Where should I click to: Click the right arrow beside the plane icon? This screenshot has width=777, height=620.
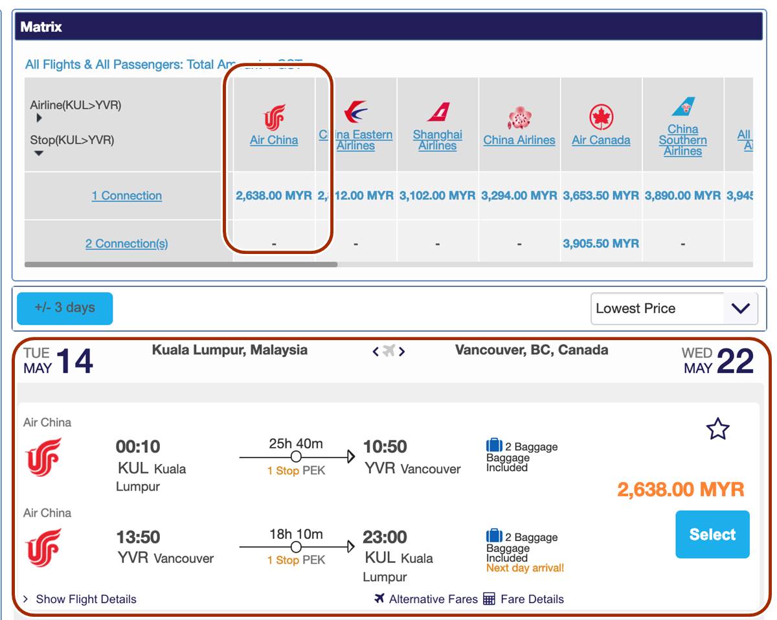402,352
